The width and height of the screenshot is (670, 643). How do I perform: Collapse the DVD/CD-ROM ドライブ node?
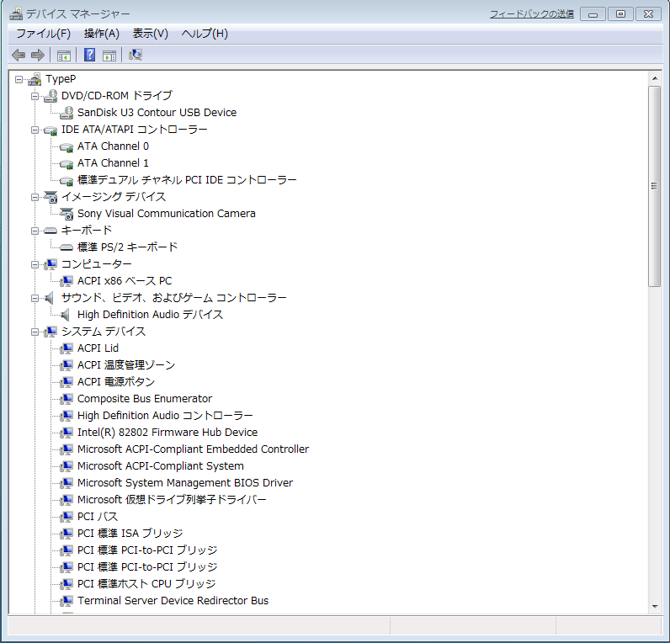[x=35, y=96]
